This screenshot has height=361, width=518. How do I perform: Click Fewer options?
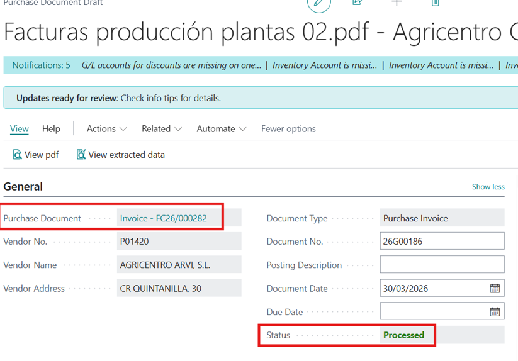tap(288, 129)
